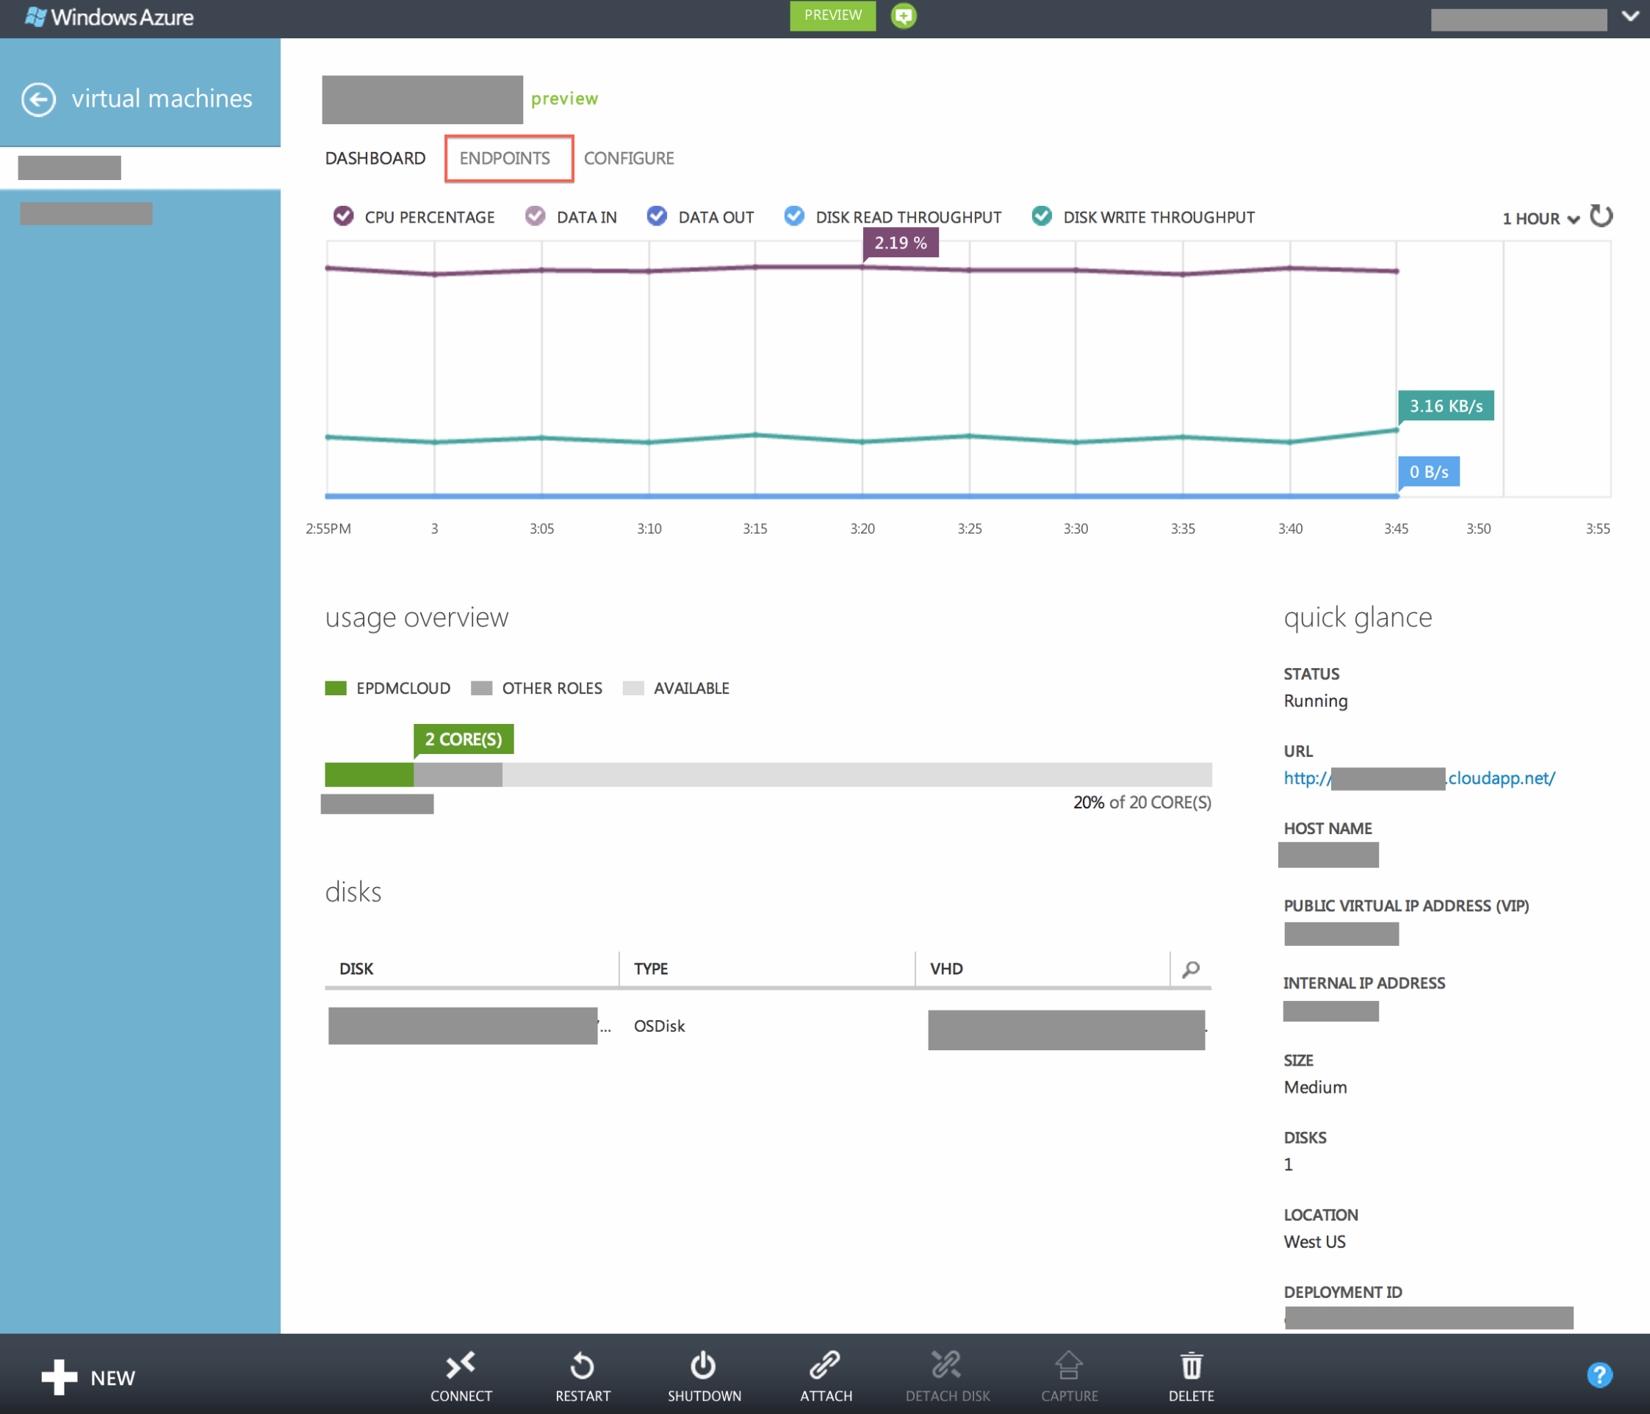Open the Configure tab
Image resolution: width=1650 pixels, height=1414 pixels.
629,159
